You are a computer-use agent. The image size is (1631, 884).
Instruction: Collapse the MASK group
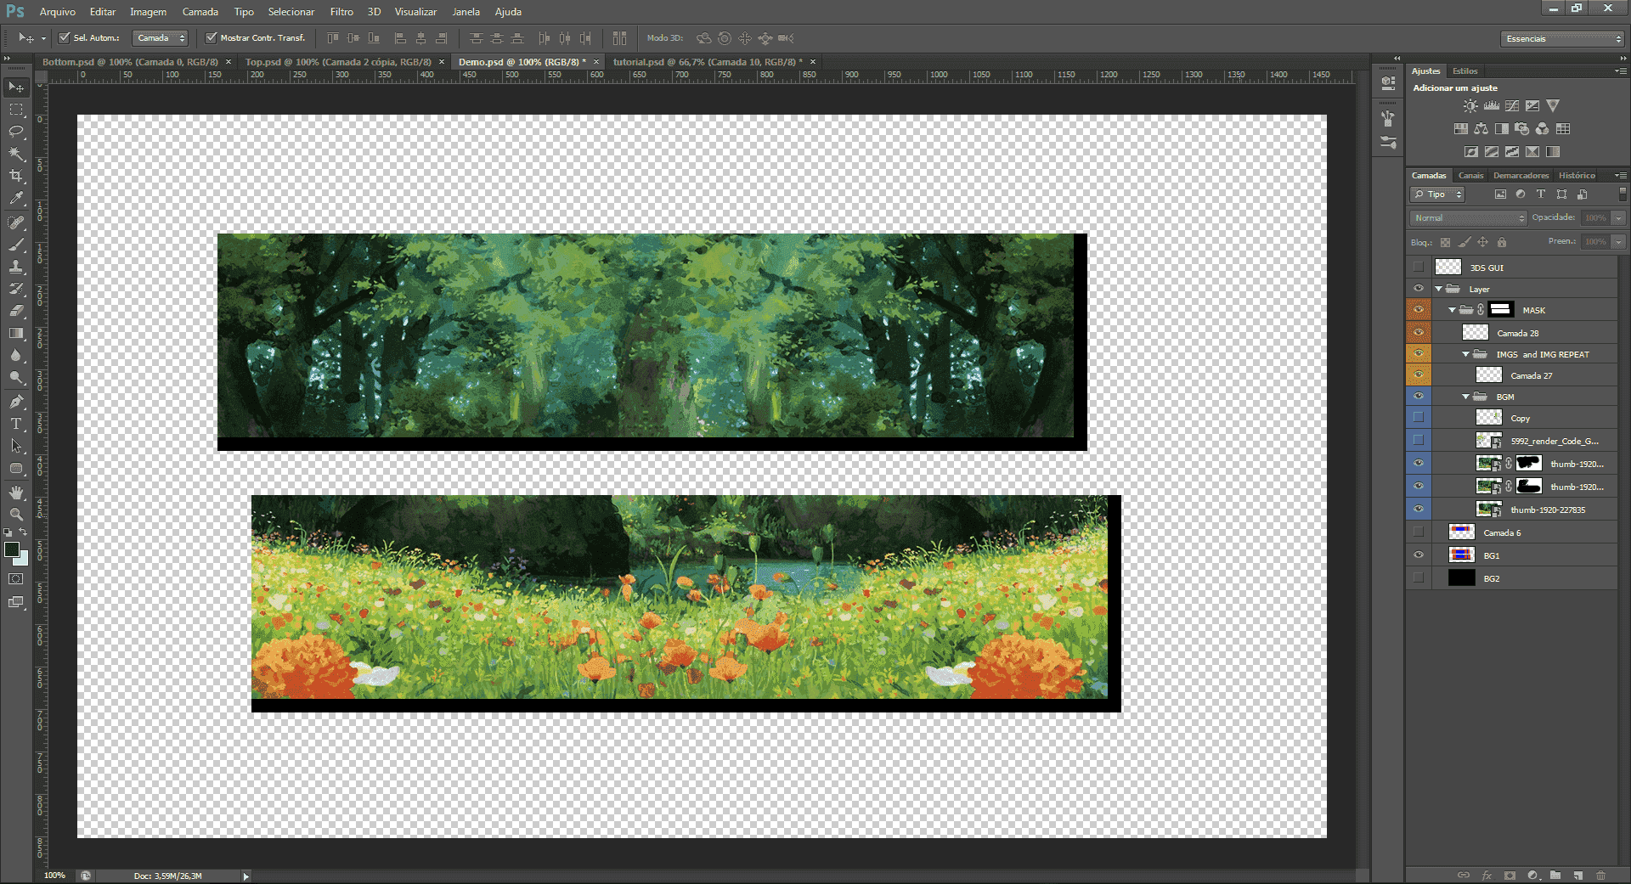pyautogui.click(x=1453, y=310)
